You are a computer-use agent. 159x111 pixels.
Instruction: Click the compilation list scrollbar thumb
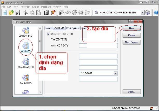[40, 41]
